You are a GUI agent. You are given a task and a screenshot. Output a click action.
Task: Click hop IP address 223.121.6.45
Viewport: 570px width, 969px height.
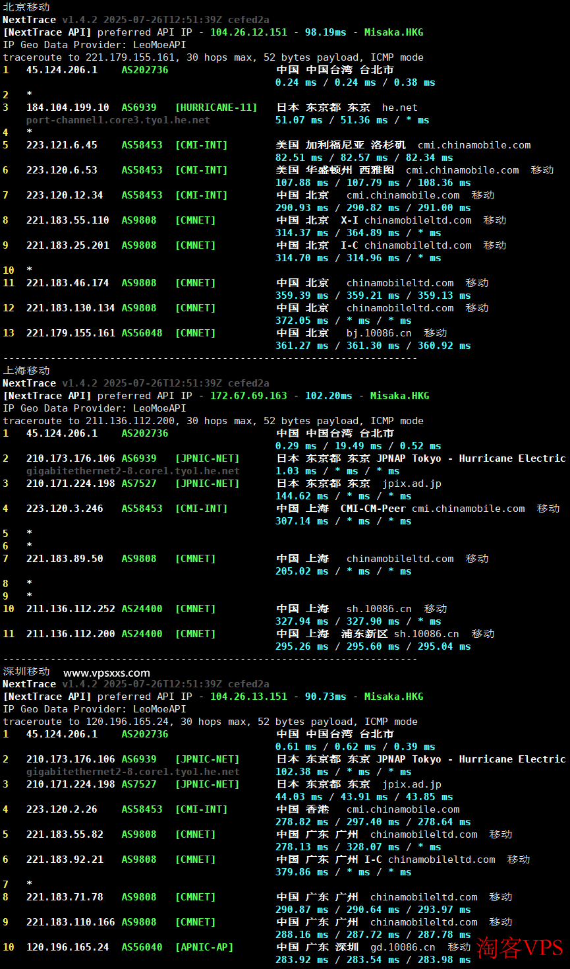[x=62, y=145]
